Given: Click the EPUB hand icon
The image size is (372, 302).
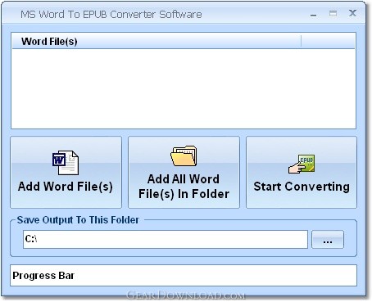Looking at the screenshot, I should click(302, 164).
